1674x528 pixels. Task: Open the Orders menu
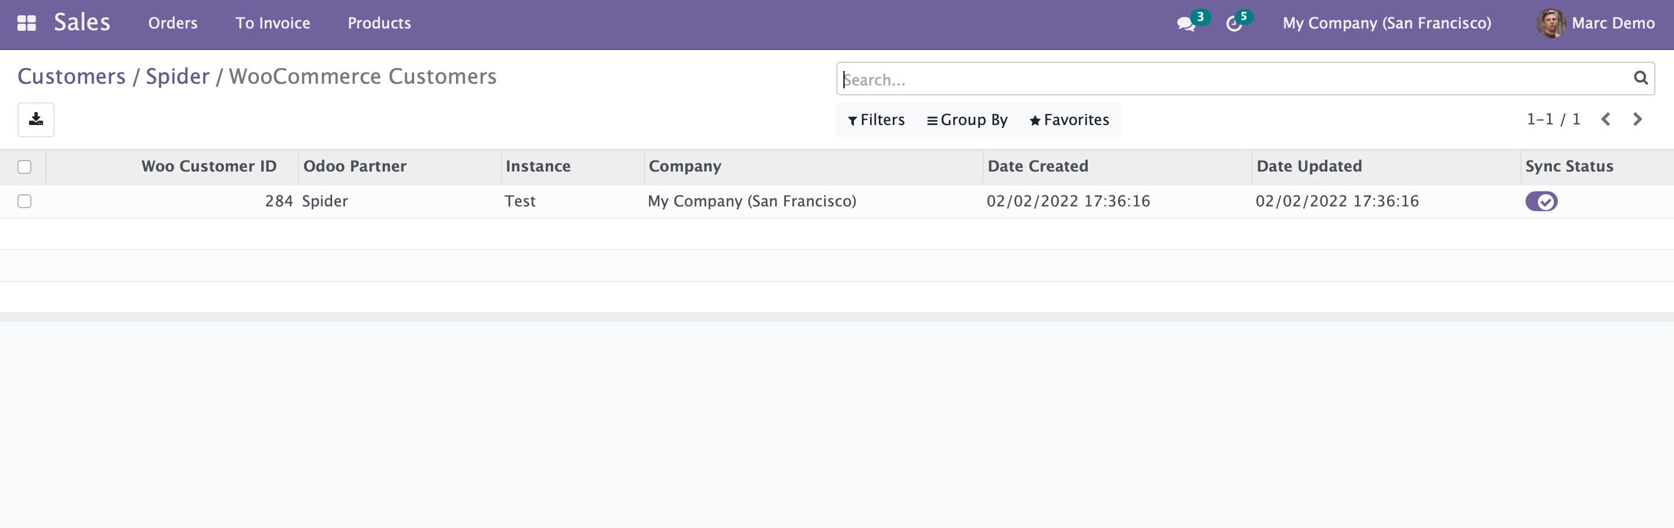[173, 23]
